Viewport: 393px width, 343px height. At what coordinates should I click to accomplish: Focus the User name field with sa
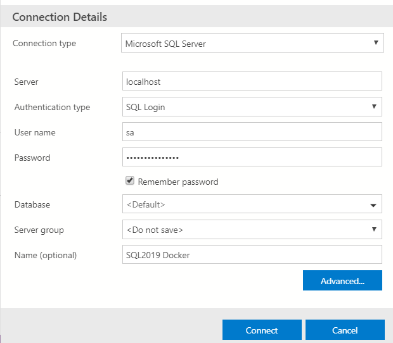pyautogui.click(x=252, y=132)
